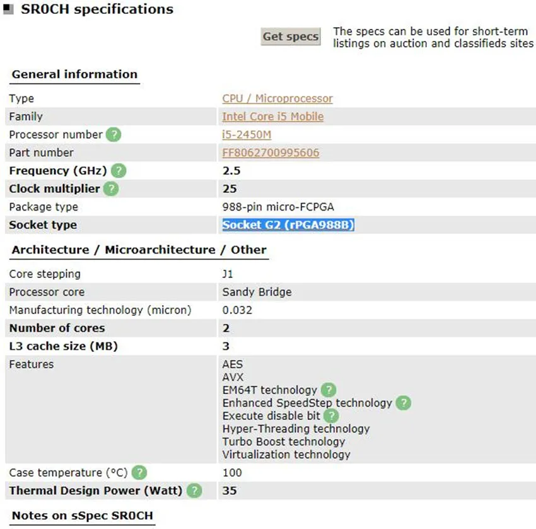The image size is (536, 529).
Task: Click highlighted Socket G2 (rPGA988B) text
Action: click(288, 225)
